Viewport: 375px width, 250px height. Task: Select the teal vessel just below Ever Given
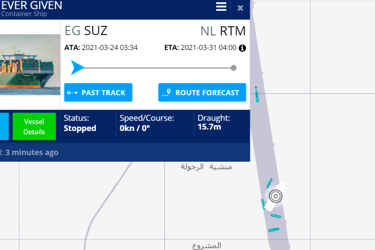(276, 216)
